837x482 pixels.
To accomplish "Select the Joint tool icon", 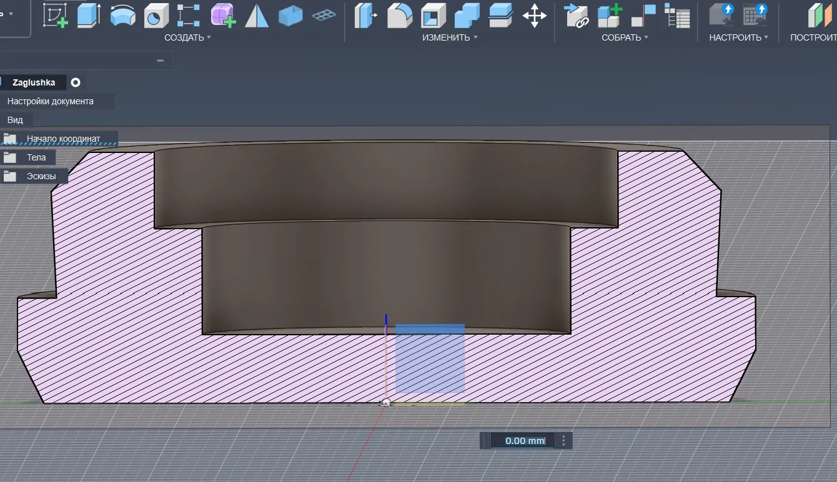I will 643,16.
